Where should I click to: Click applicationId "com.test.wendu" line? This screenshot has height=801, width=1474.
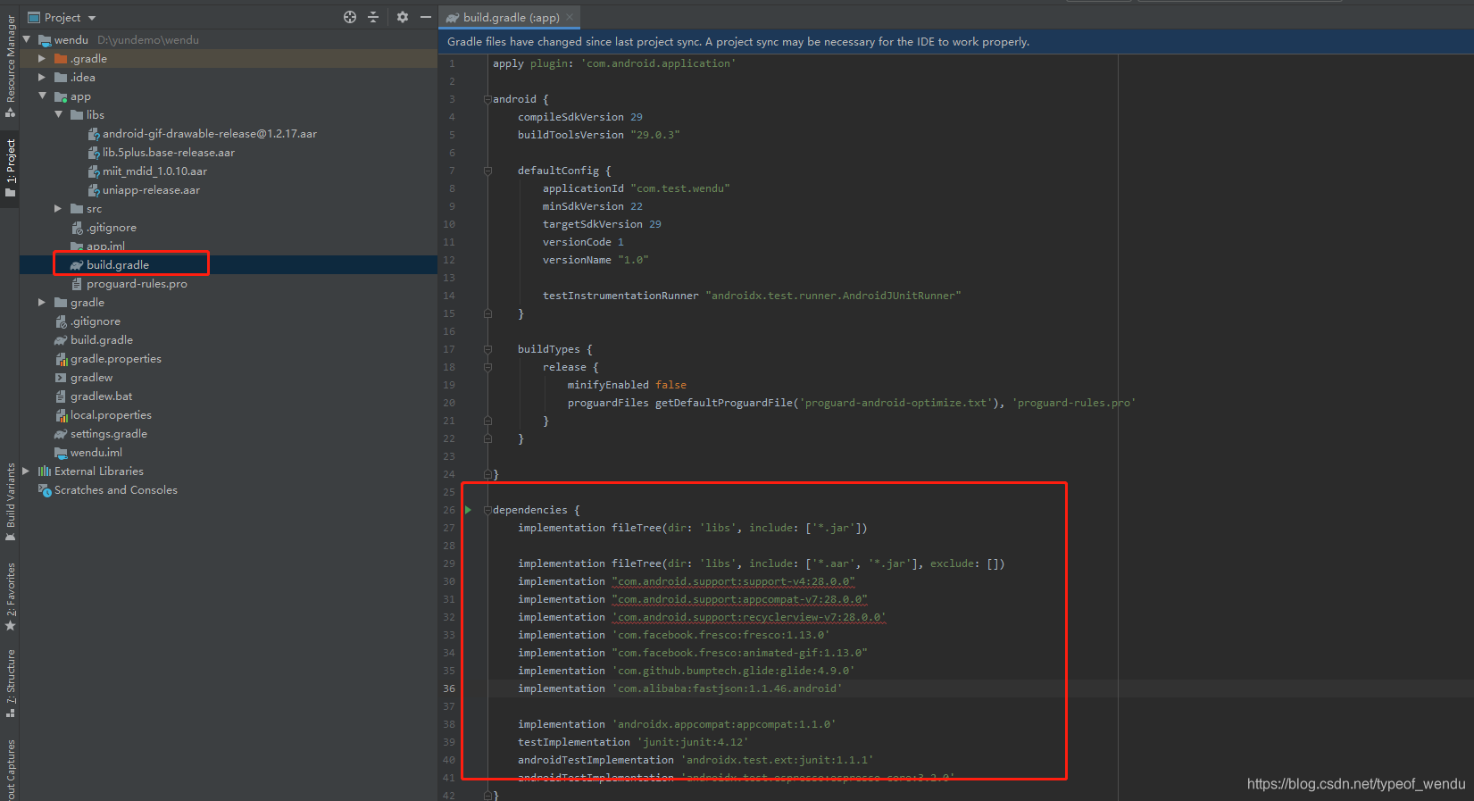click(636, 188)
